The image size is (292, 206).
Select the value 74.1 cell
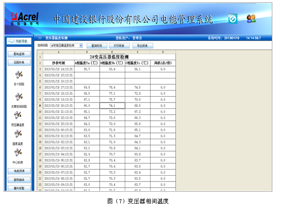112,106
